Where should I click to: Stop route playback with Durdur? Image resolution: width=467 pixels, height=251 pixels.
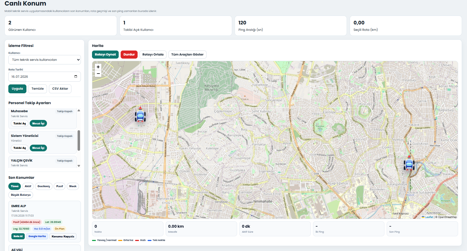129,54
